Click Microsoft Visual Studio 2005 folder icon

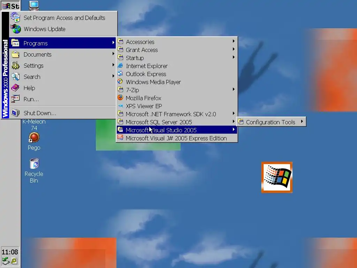[x=120, y=130]
